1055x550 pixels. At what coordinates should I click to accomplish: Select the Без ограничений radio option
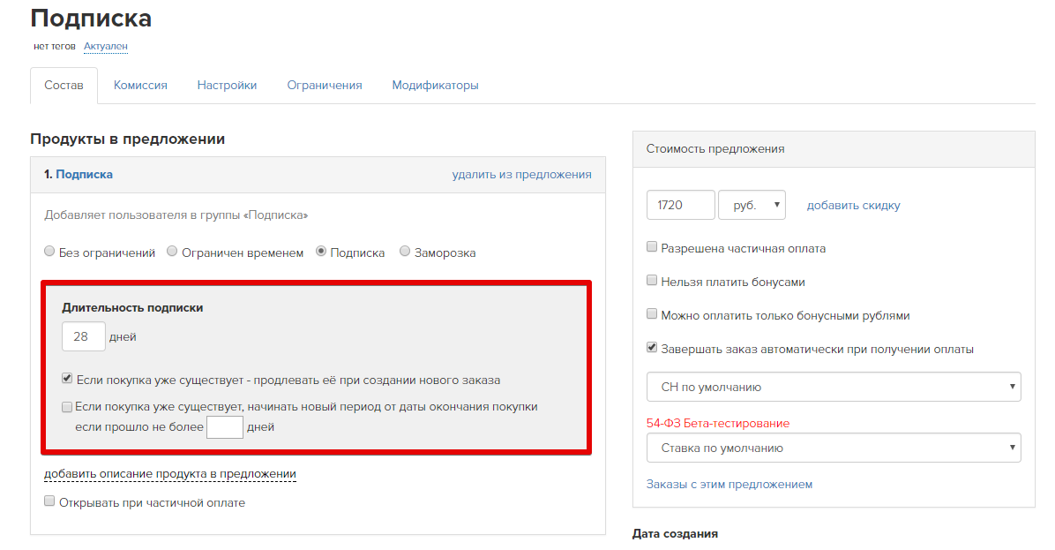(49, 251)
